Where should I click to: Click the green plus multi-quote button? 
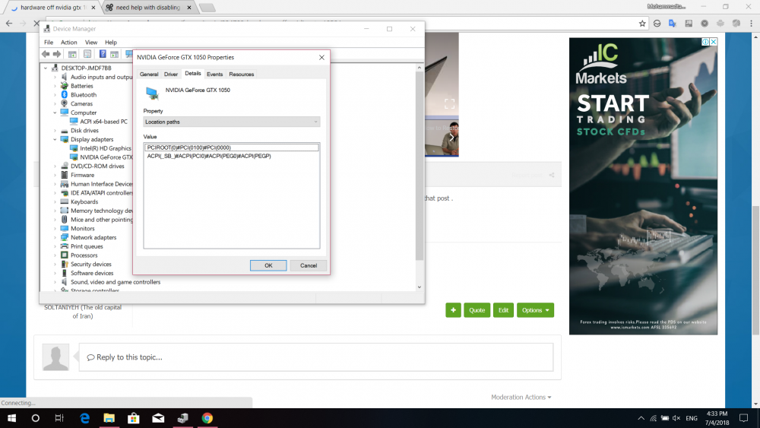[x=453, y=310]
